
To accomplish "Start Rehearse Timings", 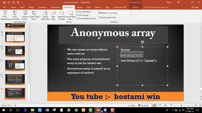I will coord(62,15).
